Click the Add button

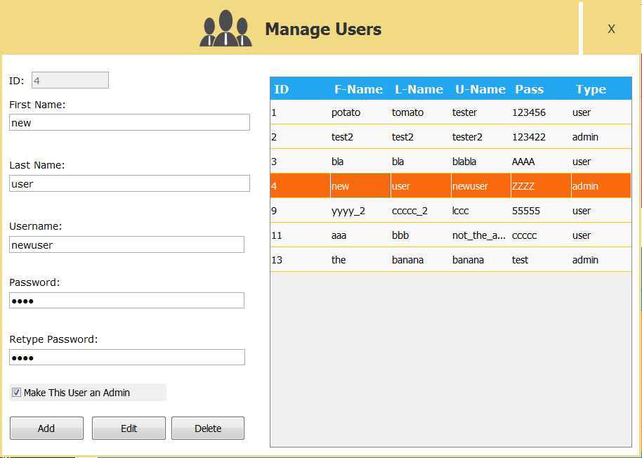click(46, 428)
